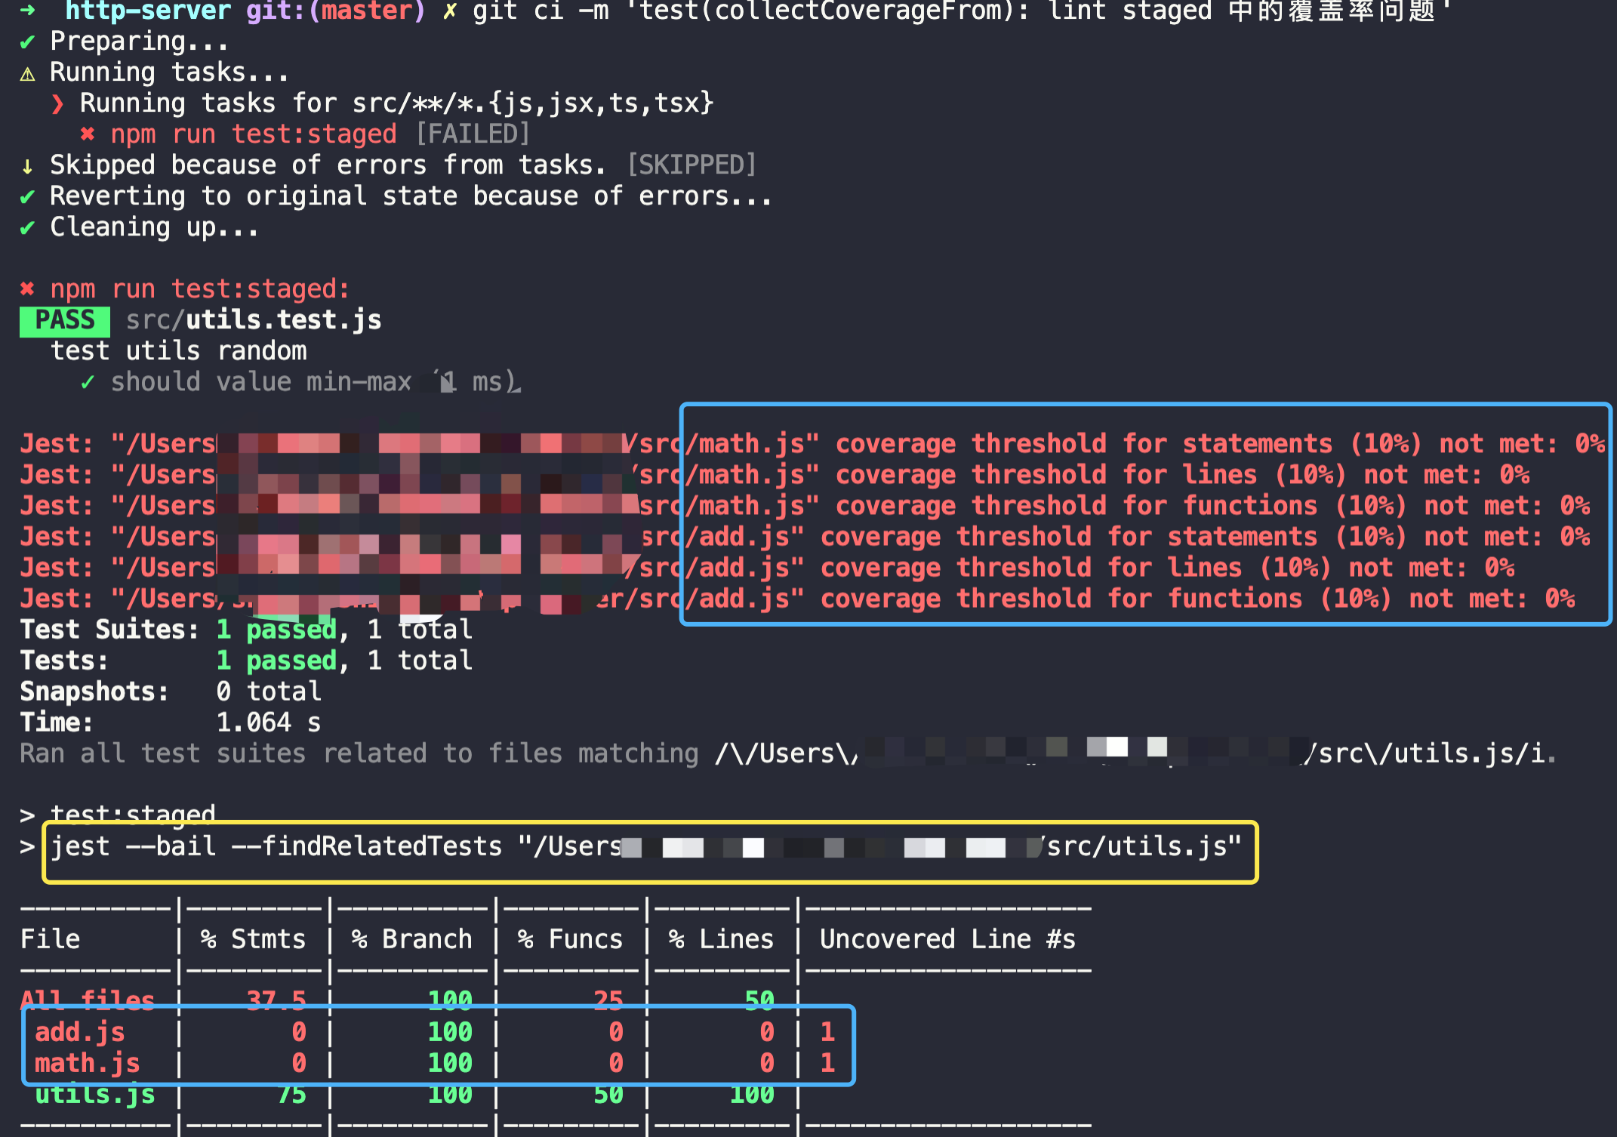The height and width of the screenshot is (1137, 1617).
Task: Select the green PASS badge
Action: (64, 319)
